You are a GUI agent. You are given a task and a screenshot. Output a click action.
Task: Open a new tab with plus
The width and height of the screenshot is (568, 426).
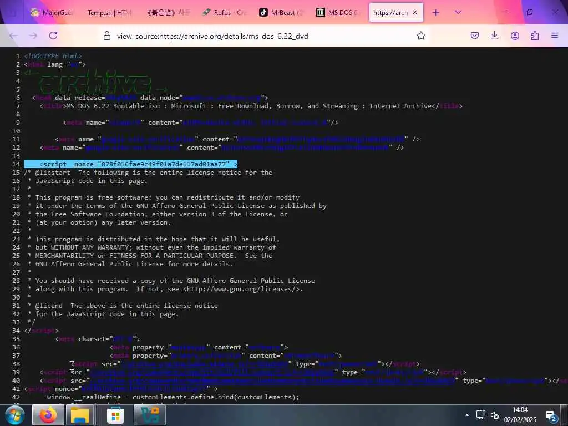436,13
